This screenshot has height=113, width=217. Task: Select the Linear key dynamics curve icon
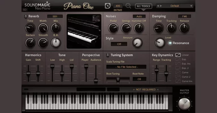[x=178, y=55]
